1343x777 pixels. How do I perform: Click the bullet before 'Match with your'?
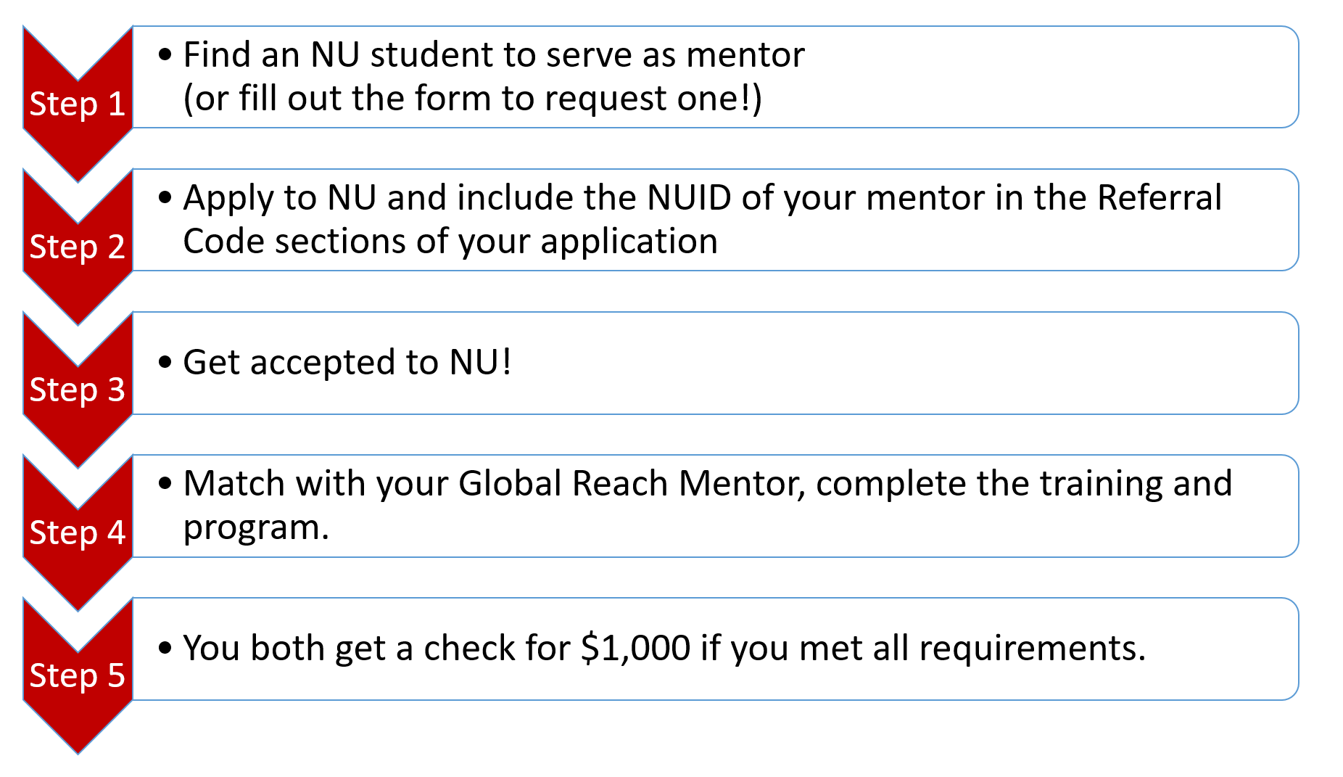click(165, 484)
